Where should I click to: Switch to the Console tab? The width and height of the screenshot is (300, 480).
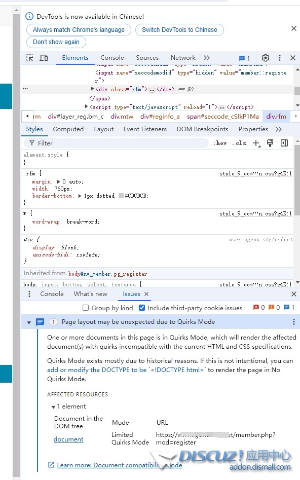(x=112, y=58)
